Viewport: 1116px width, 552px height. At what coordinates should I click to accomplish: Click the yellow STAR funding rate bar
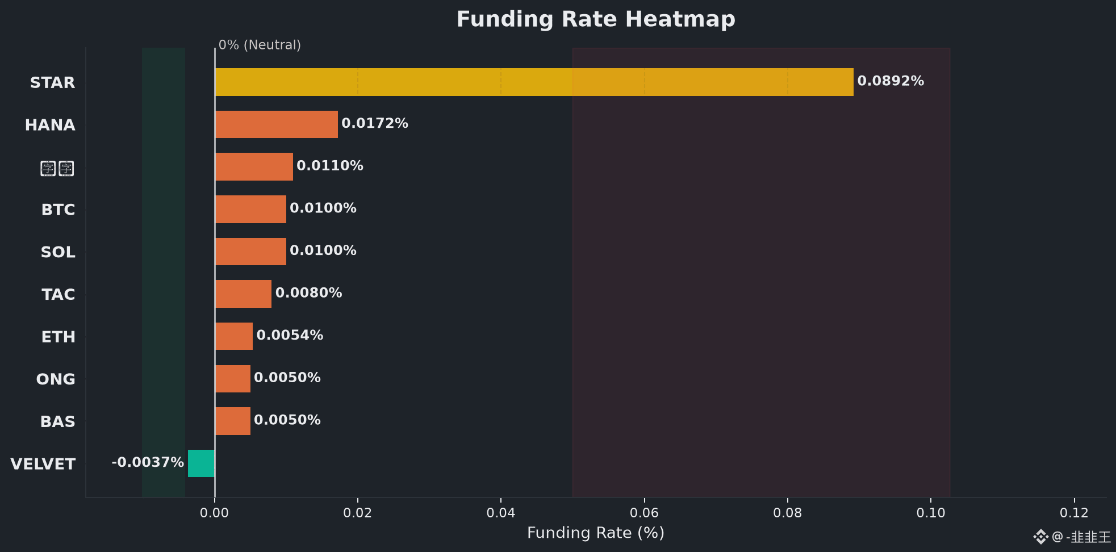point(534,82)
